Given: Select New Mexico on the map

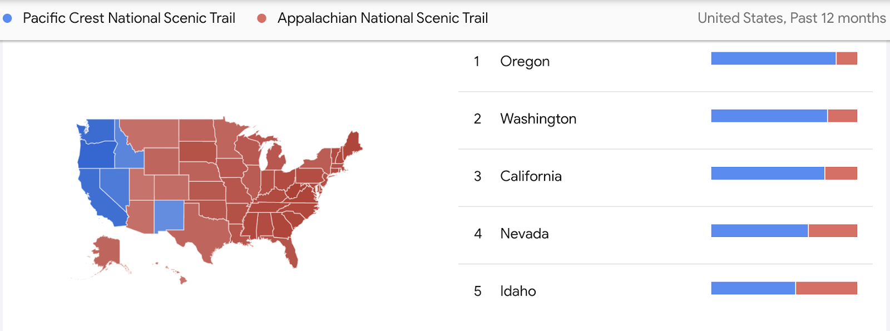Looking at the screenshot, I should pyautogui.click(x=169, y=216).
